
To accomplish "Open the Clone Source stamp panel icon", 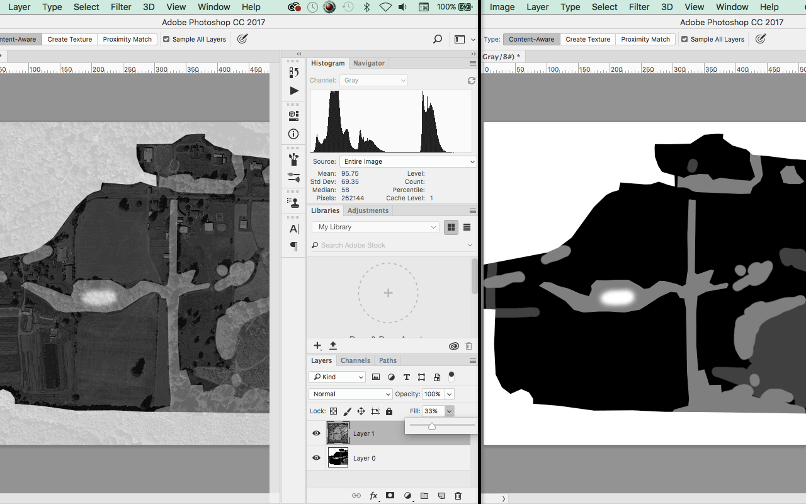I will 293,202.
